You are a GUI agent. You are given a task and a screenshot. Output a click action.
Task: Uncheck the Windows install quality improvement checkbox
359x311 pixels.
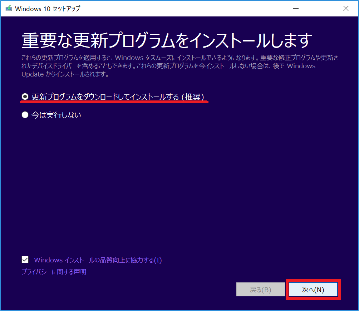(x=25, y=260)
